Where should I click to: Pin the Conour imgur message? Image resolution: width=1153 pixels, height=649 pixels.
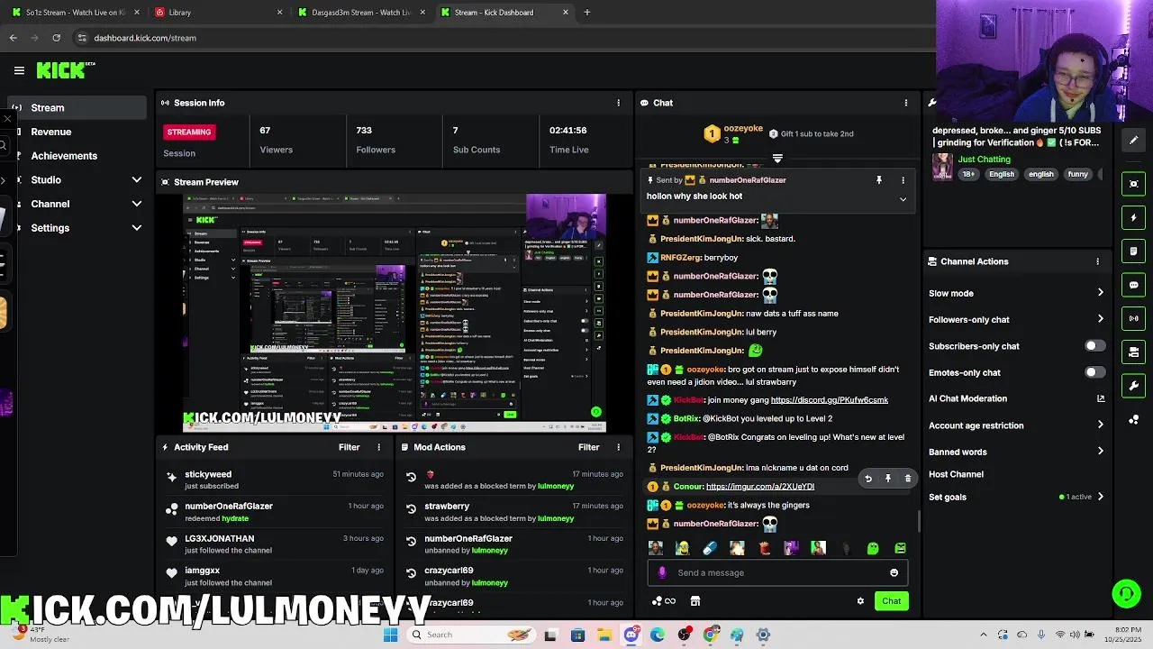(887, 479)
